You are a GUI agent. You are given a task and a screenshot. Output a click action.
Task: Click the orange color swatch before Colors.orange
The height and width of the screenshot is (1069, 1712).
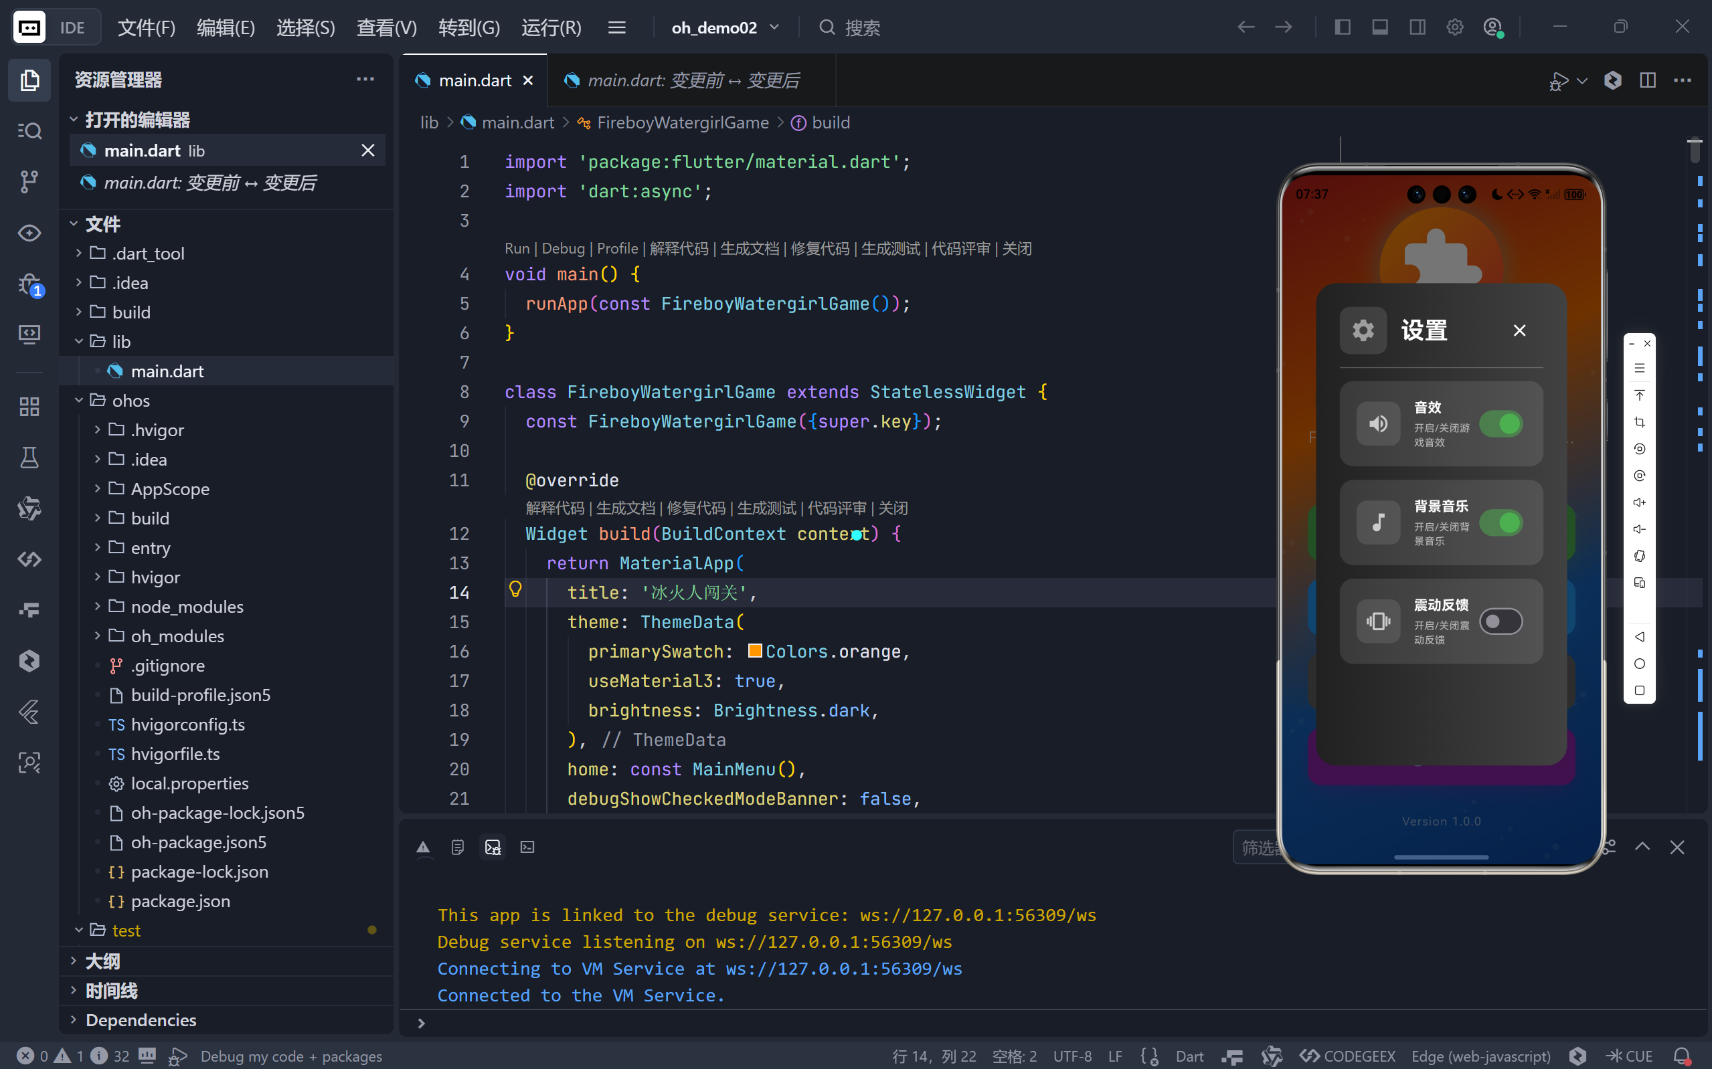[754, 650]
